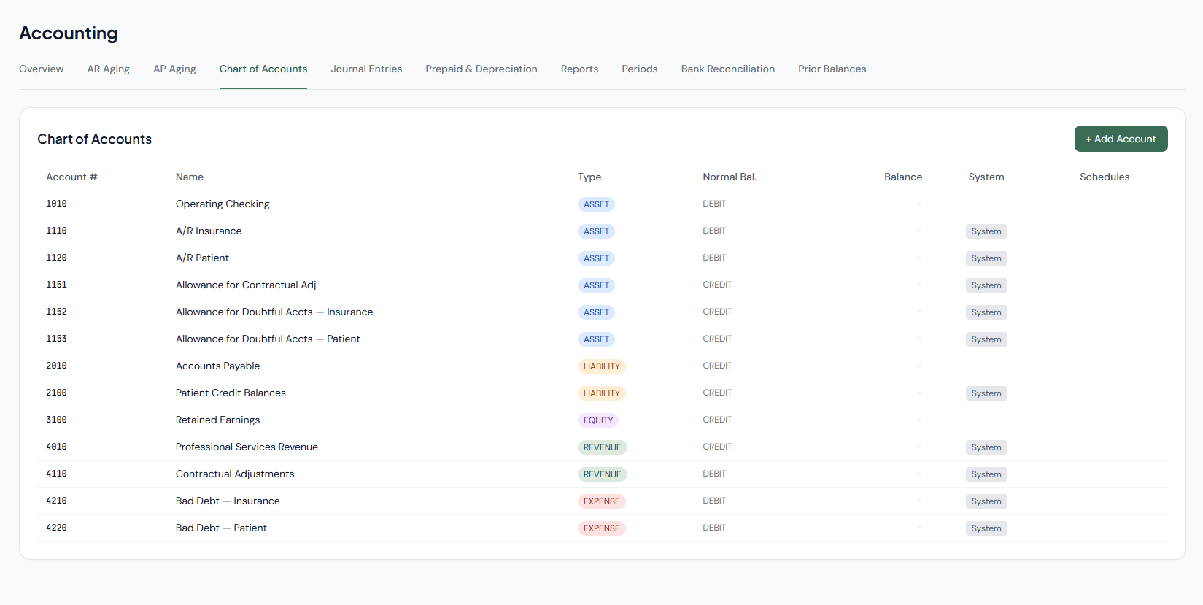Click System tag for account 4010

click(986, 447)
